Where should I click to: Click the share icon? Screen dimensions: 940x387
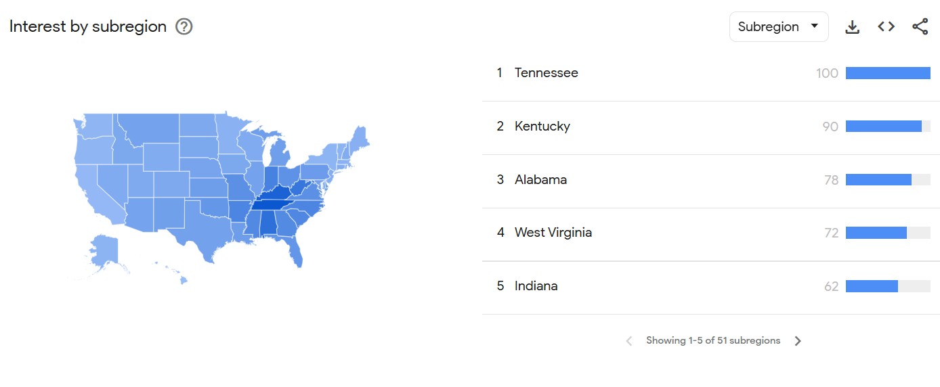click(920, 27)
